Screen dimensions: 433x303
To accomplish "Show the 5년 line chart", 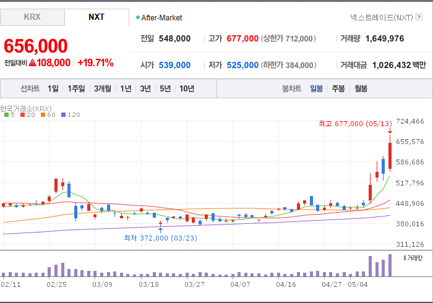I will (165, 88).
